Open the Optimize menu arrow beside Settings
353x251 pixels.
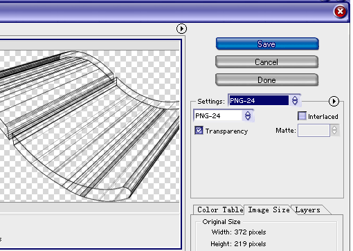tap(334, 101)
